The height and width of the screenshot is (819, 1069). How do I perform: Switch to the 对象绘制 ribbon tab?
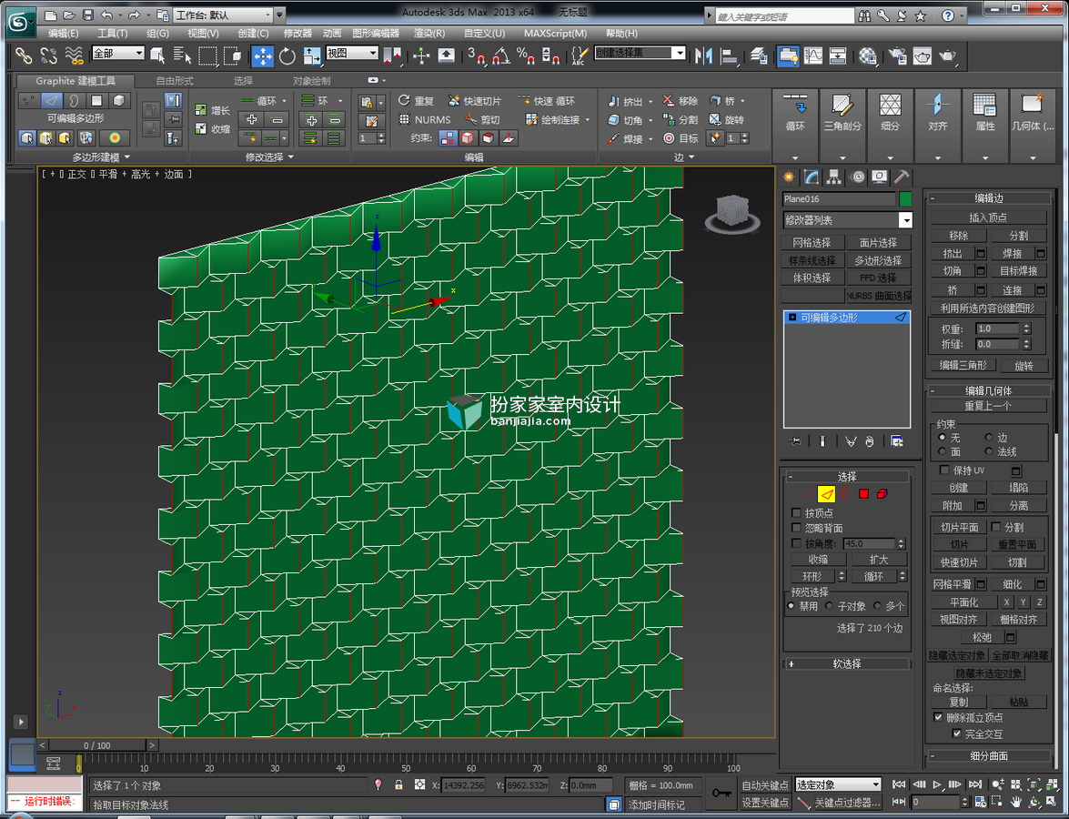coord(311,80)
